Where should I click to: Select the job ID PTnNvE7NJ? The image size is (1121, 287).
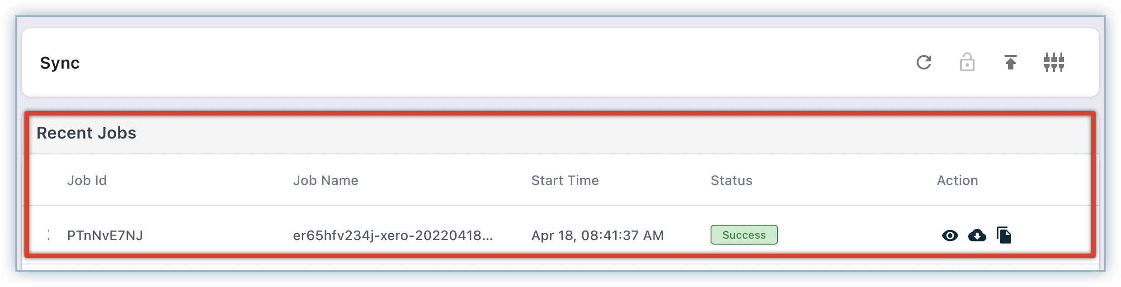105,236
